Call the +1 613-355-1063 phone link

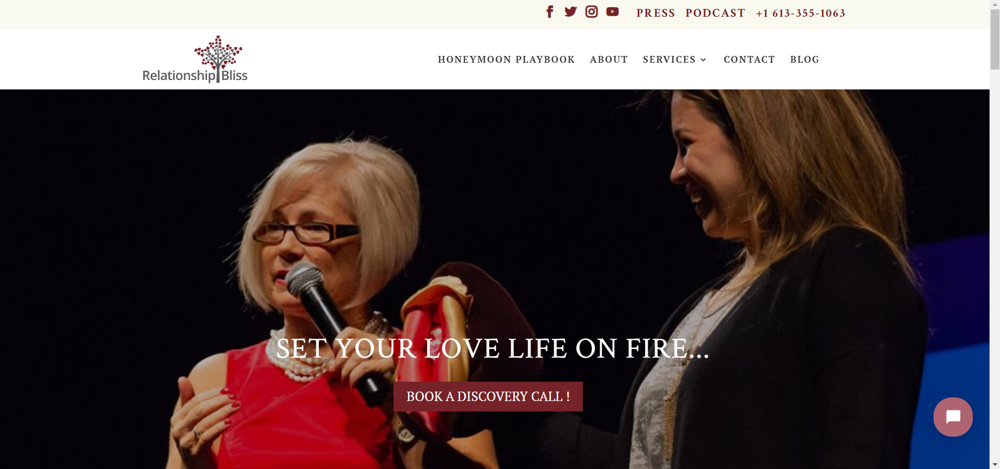point(800,13)
